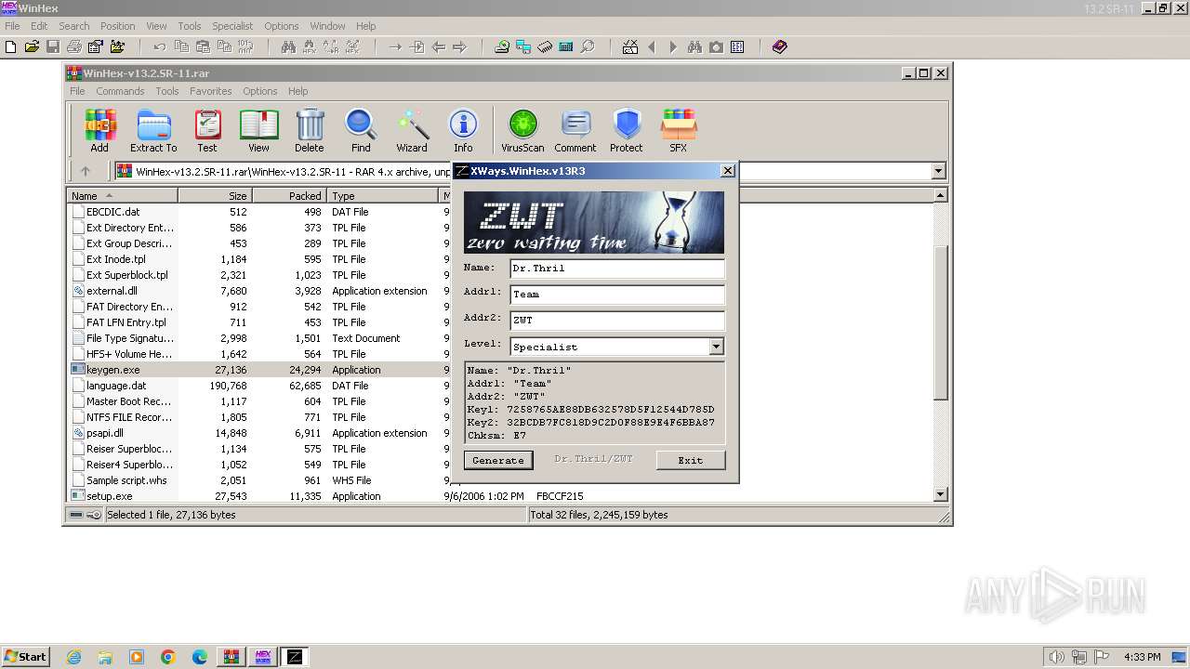Open WinHex Window menu
1190x669 pixels.
[x=327, y=26]
